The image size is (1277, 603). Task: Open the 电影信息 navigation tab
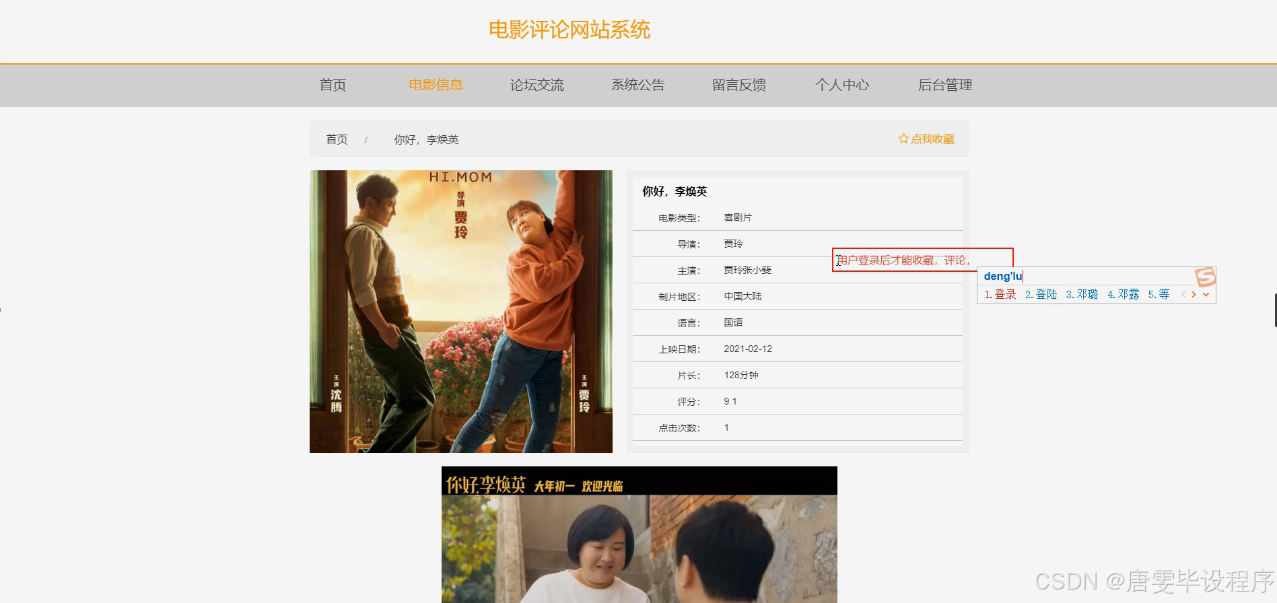pyautogui.click(x=436, y=85)
